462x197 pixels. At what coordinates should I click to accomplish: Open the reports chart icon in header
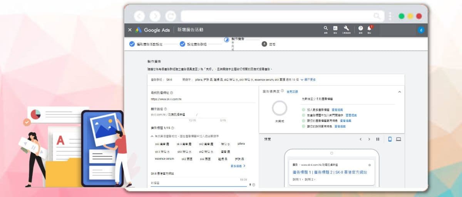[x=335, y=29]
